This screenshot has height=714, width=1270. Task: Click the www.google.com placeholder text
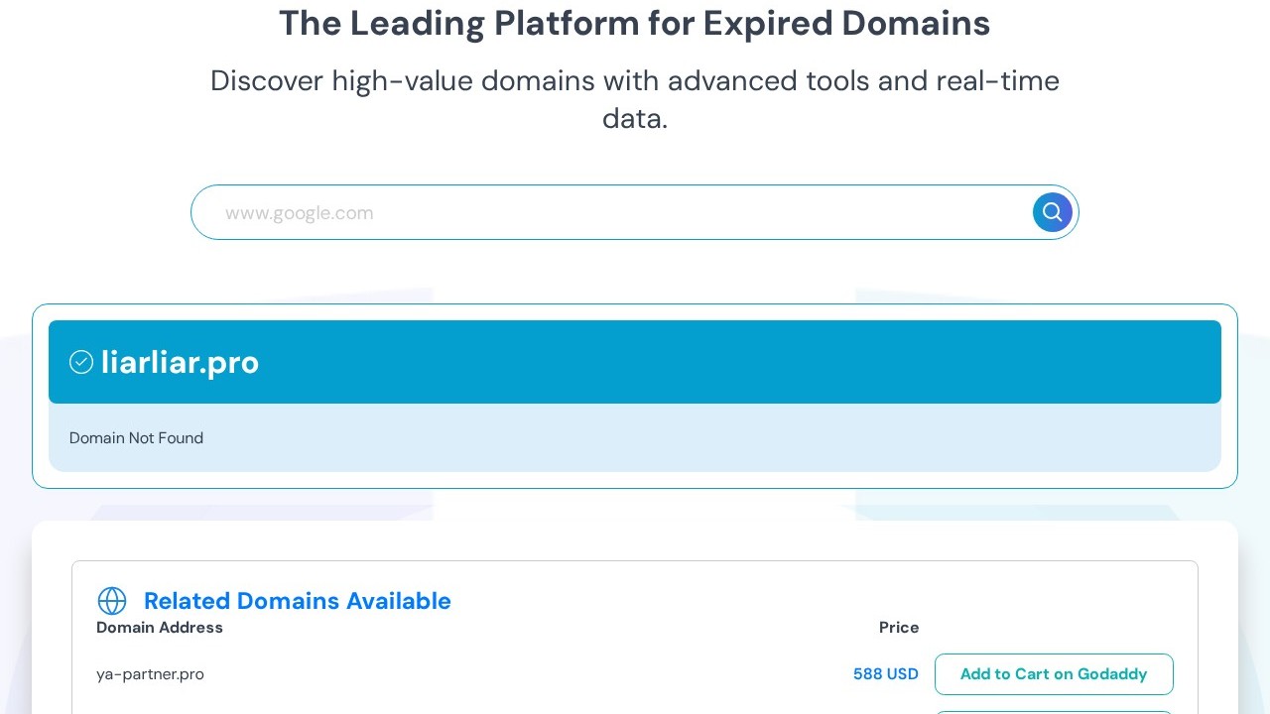(299, 213)
